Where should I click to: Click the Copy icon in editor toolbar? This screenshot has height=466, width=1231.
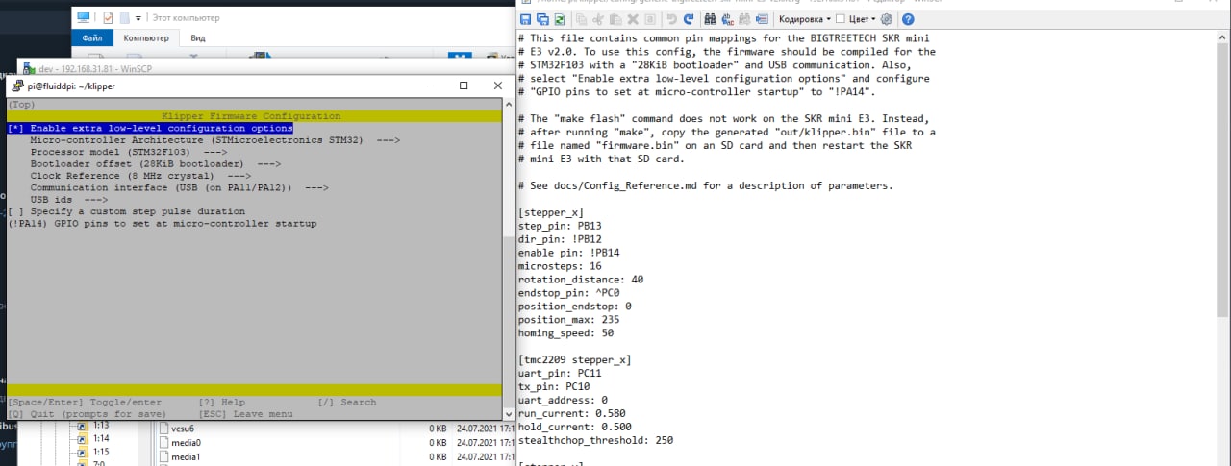[582, 19]
